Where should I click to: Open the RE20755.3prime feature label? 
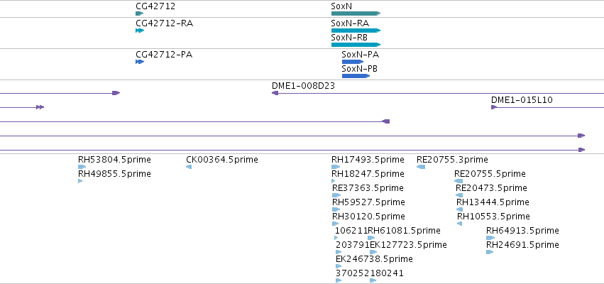(452, 160)
